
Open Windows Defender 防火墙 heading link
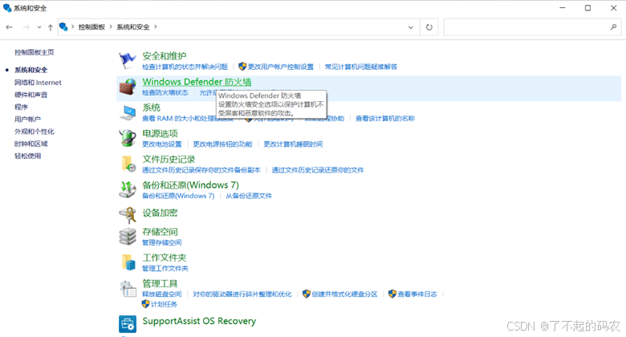click(197, 82)
